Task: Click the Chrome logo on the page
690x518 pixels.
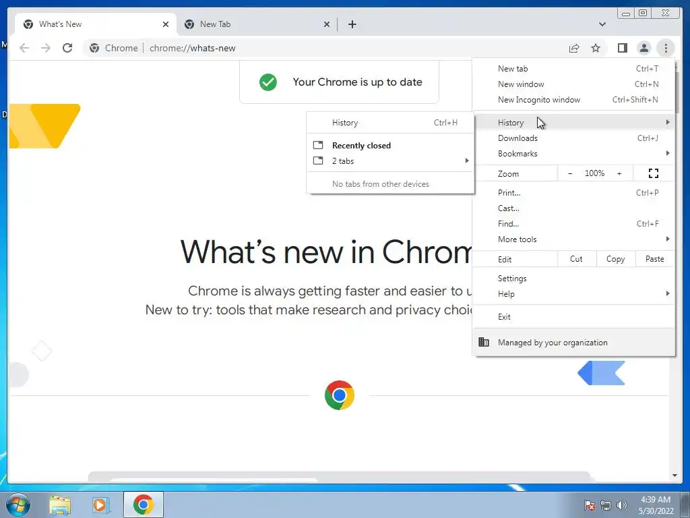Action: [340, 395]
